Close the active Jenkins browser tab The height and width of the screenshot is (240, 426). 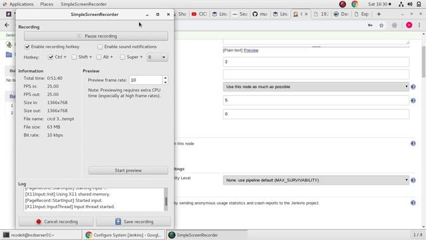click(306, 14)
